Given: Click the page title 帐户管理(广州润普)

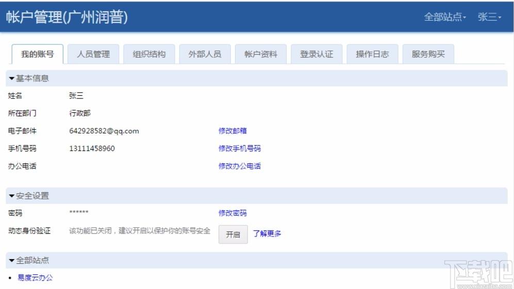Looking at the screenshot, I should click(67, 17).
